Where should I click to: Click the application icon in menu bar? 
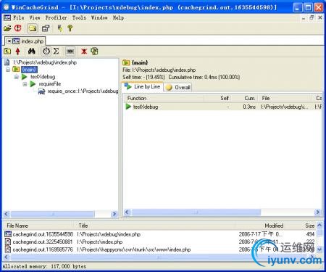(x=7, y=17)
